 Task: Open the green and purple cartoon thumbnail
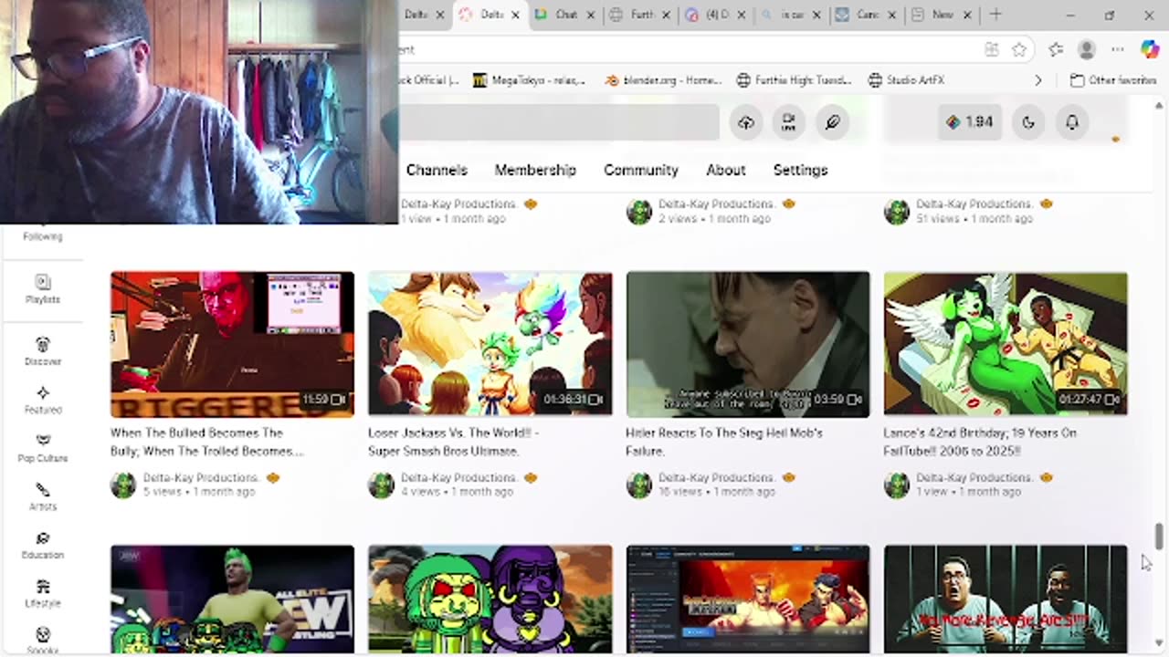click(x=490, y=600)
